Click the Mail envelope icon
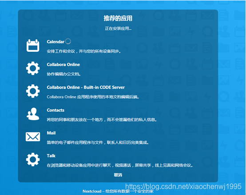 click(33, 136)
